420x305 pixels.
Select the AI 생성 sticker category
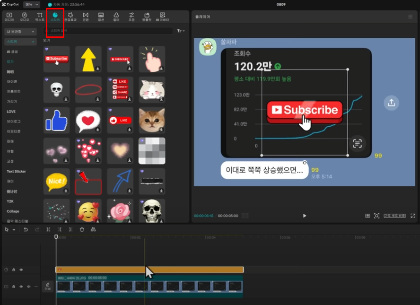(12, 52)
